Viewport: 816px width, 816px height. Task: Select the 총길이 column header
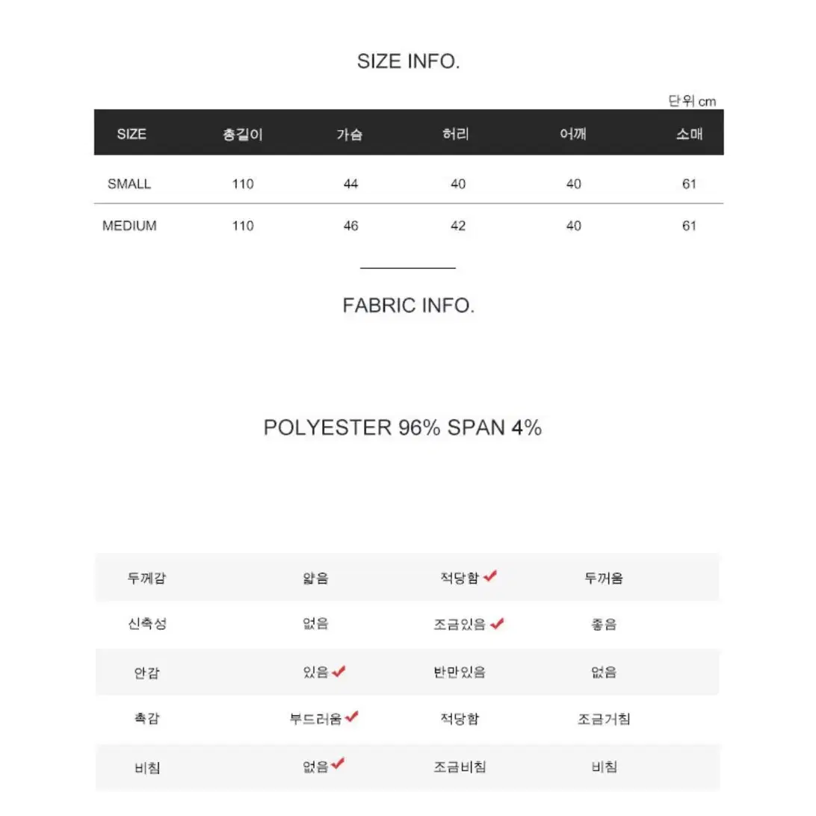[x=243, y=135]
